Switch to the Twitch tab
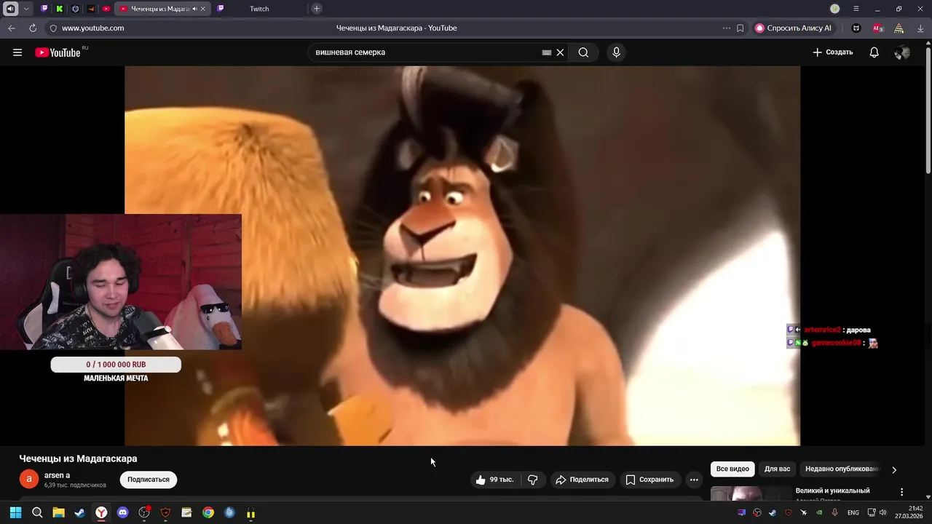Viewport: 932px width, 524px height. [x=258, y=9]
